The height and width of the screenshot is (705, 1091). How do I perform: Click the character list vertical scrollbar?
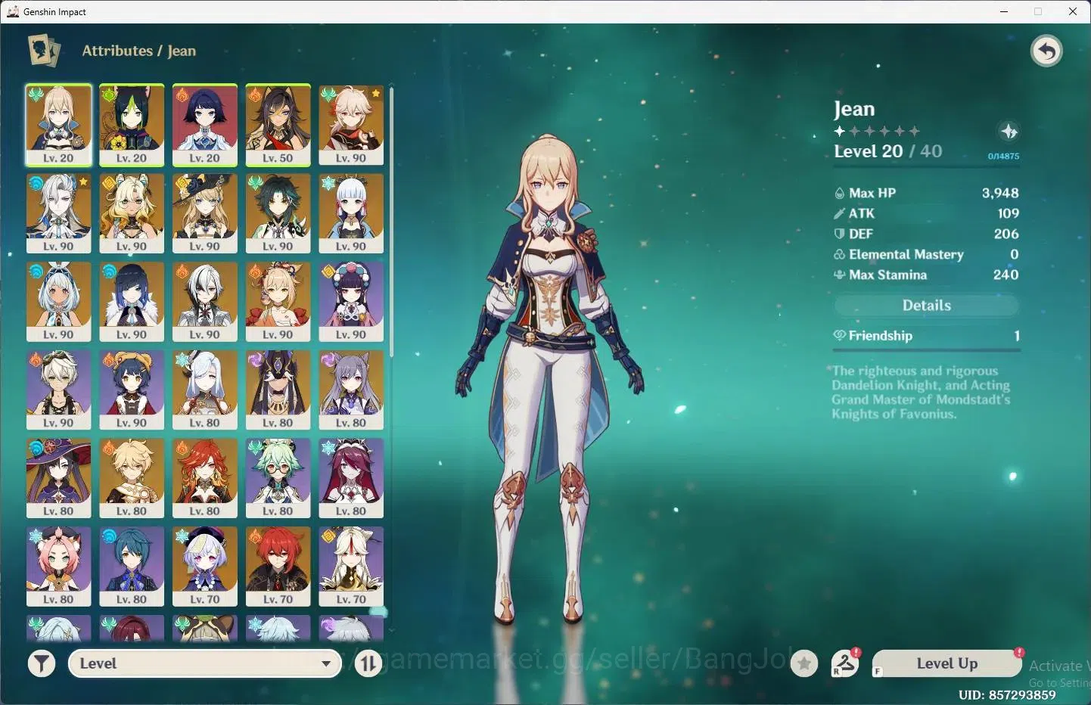tap(391, 221)
